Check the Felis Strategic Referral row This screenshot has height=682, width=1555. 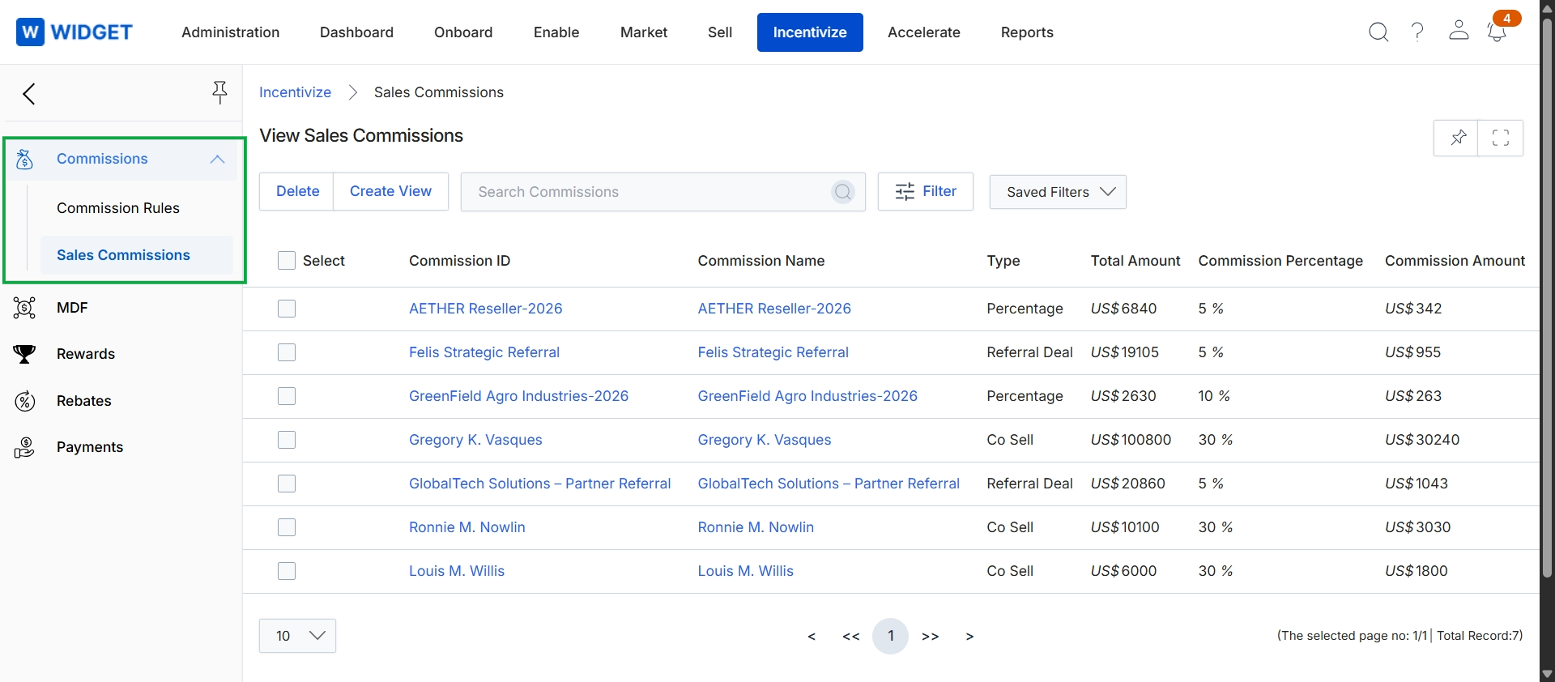287,352
